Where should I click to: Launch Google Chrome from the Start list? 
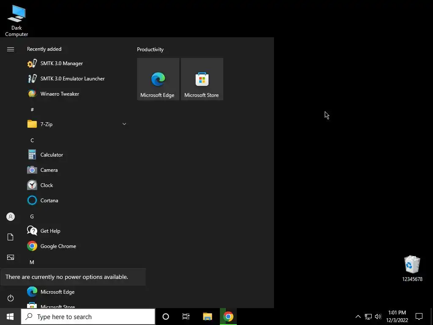point(77,246)
